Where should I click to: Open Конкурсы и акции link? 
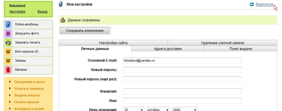[29, 109]
